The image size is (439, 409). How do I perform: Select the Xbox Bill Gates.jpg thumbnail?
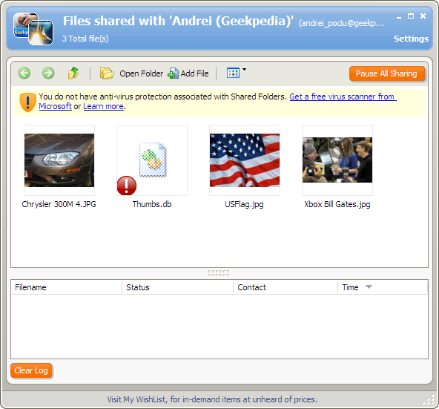[337, 160]
